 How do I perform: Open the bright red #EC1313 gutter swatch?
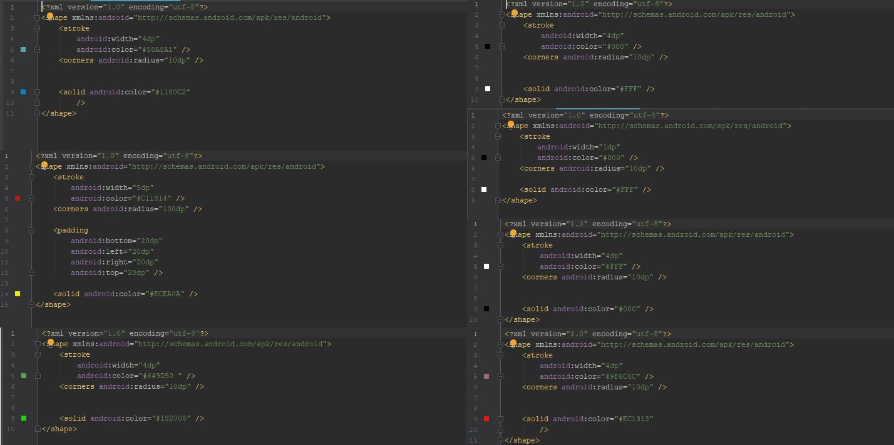click(x=486, y=419)
